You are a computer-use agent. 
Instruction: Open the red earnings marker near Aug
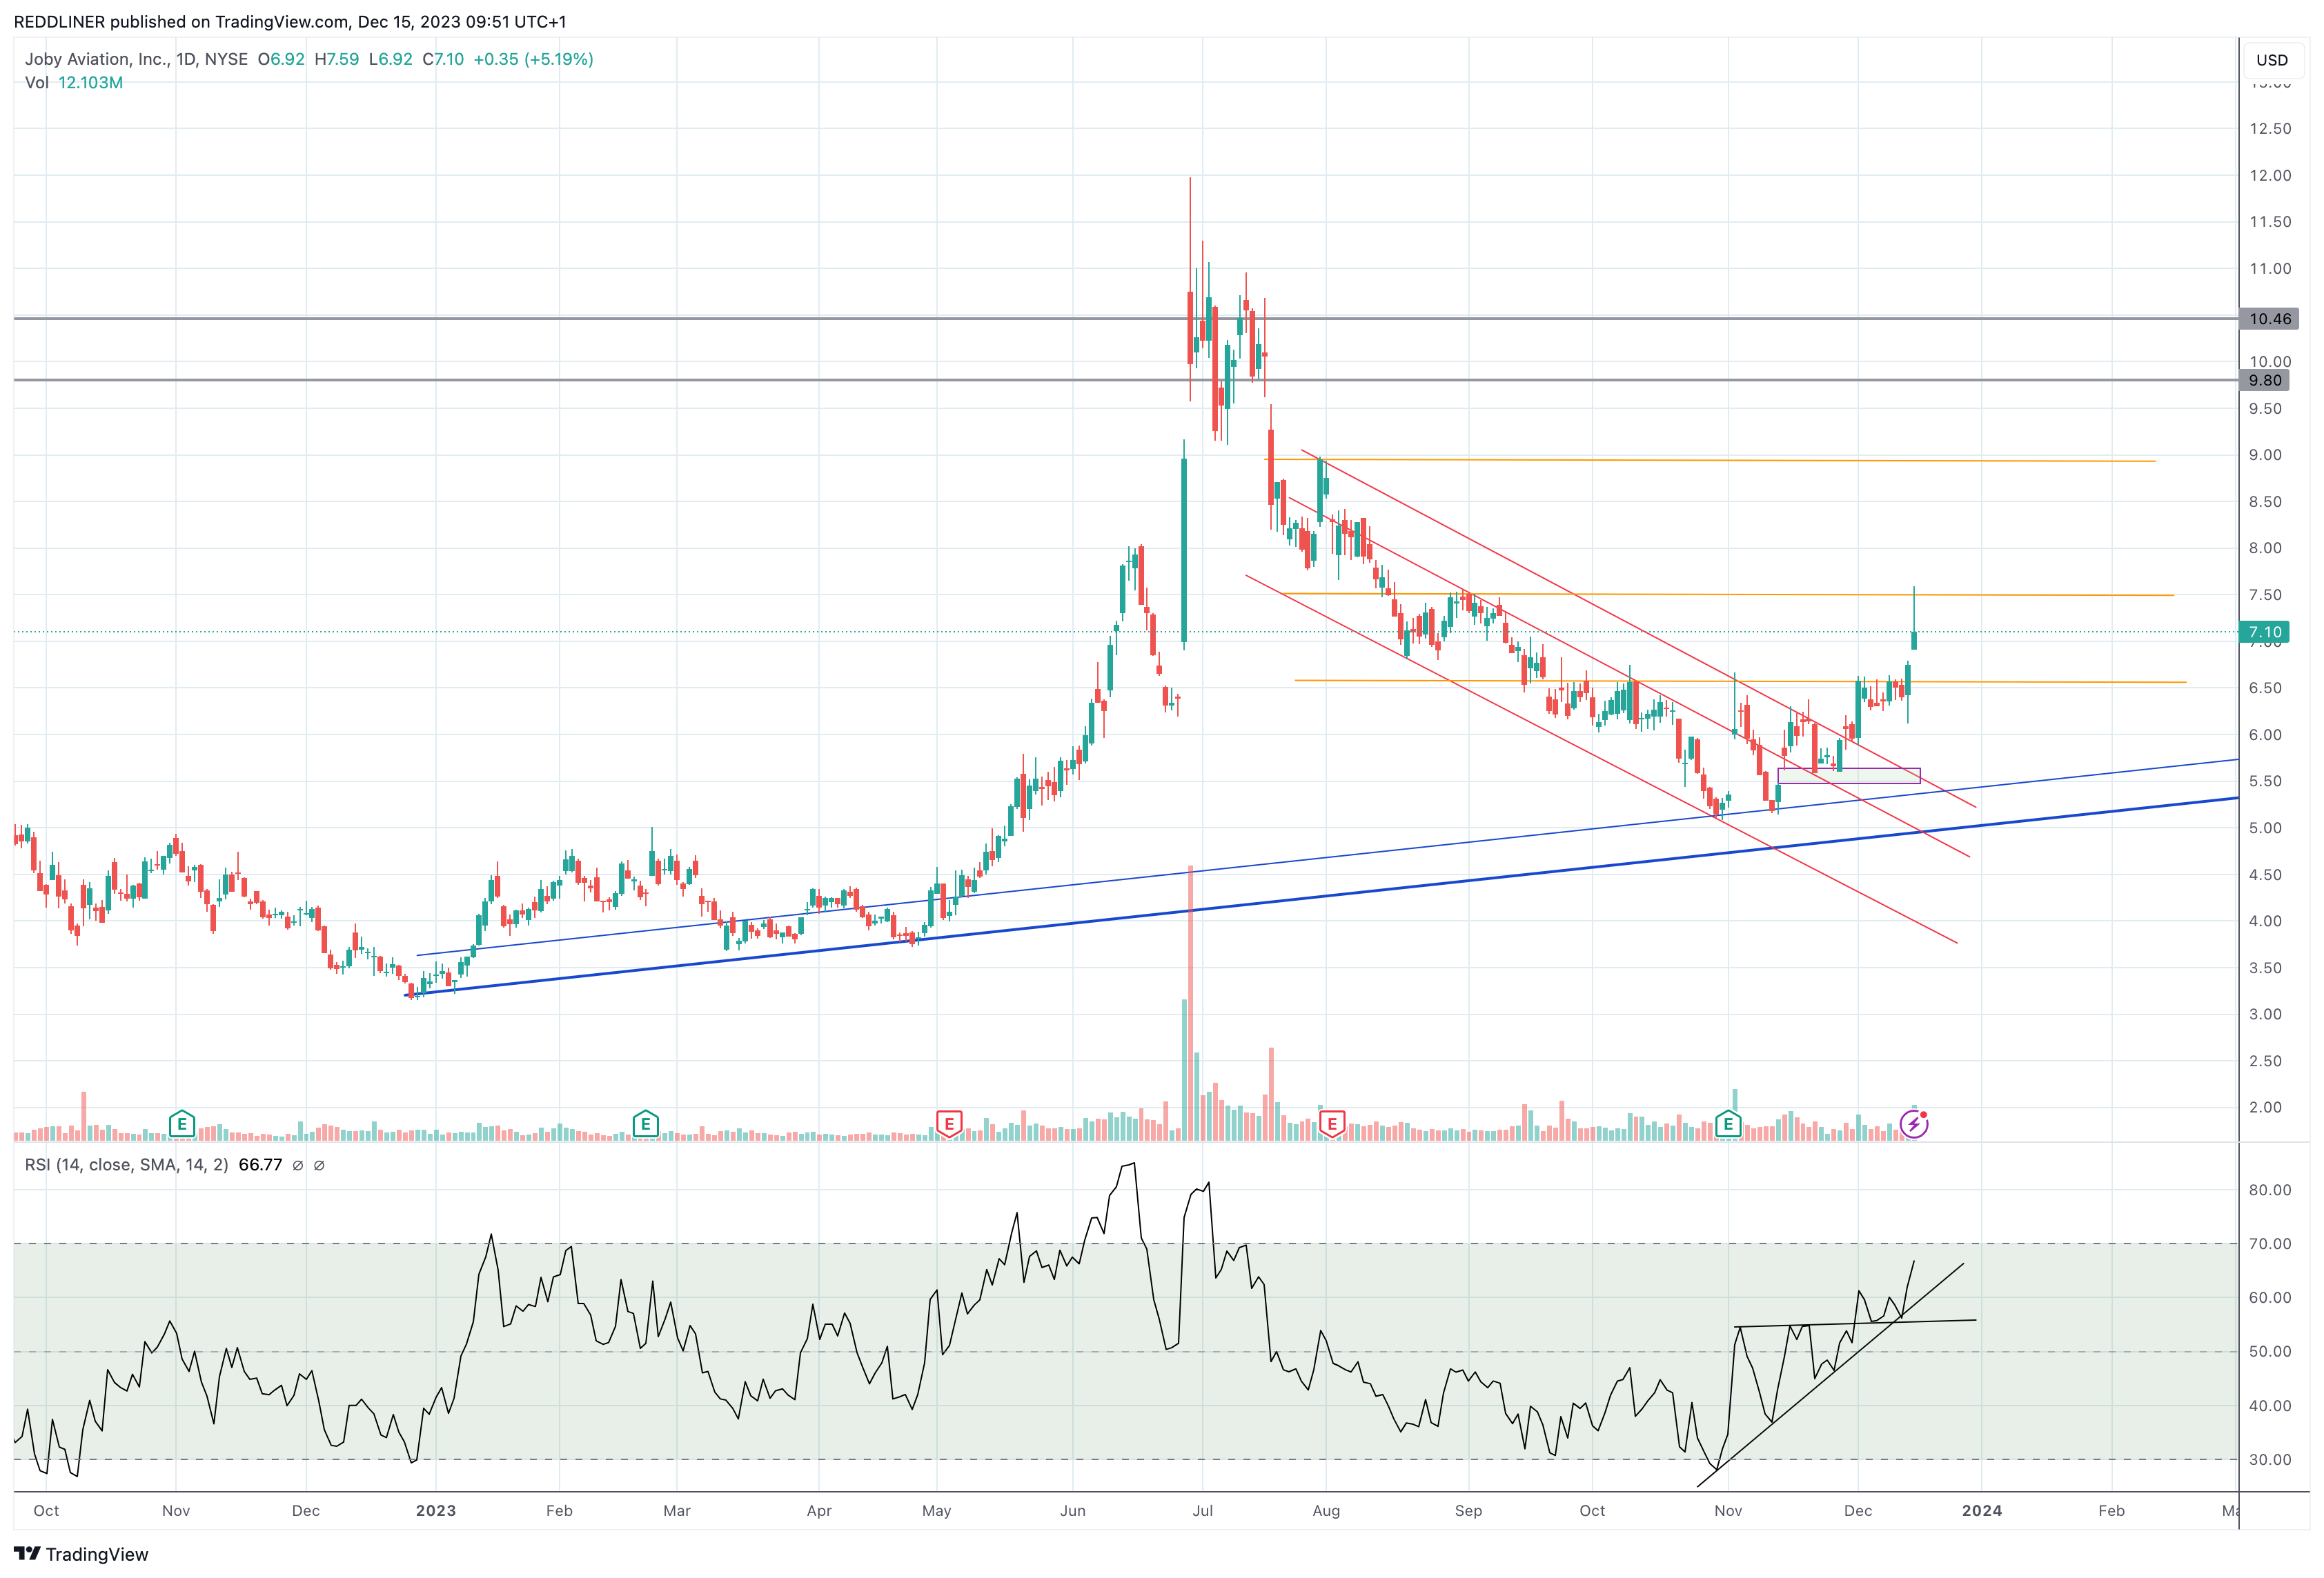coord(1331,1124)
